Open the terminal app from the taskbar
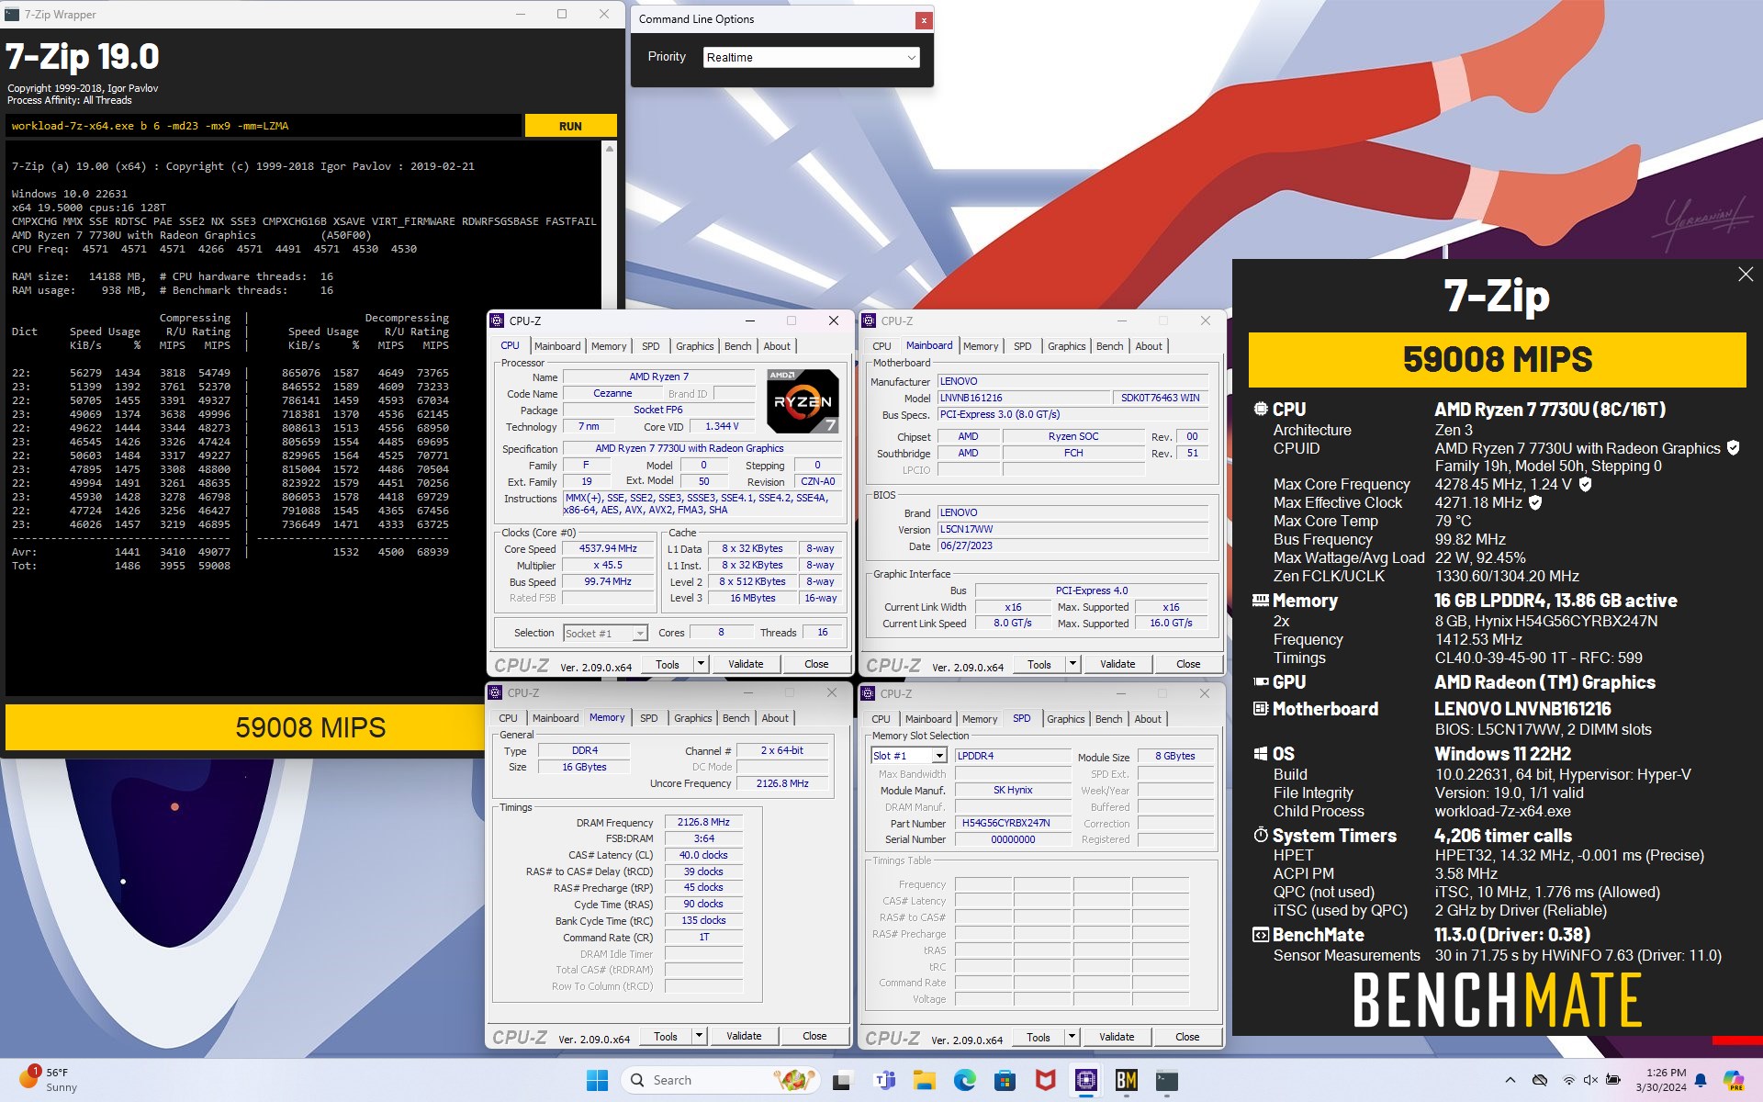 click(x=1166, y=1080)
